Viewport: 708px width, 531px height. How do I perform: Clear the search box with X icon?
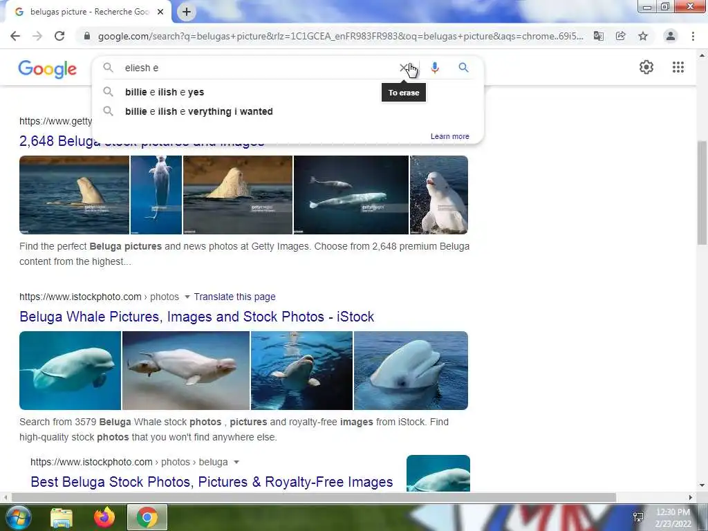point(404,68)
